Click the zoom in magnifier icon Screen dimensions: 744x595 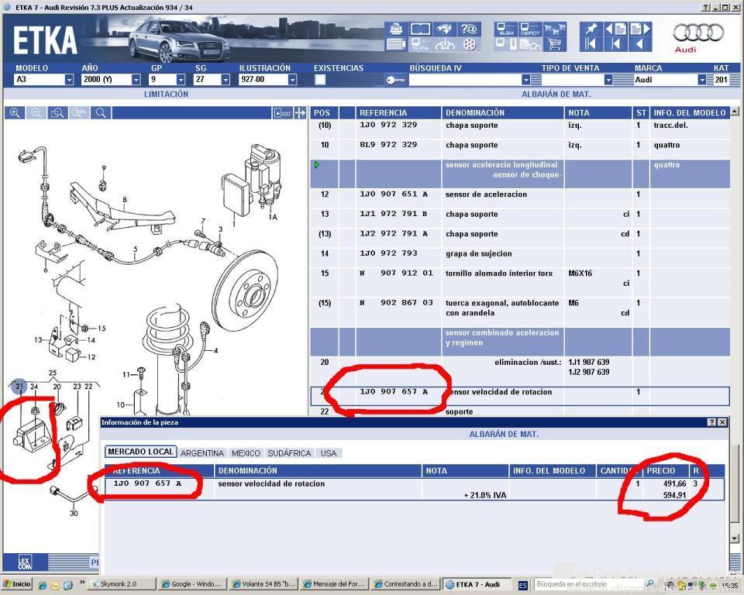tap(15, 113)
